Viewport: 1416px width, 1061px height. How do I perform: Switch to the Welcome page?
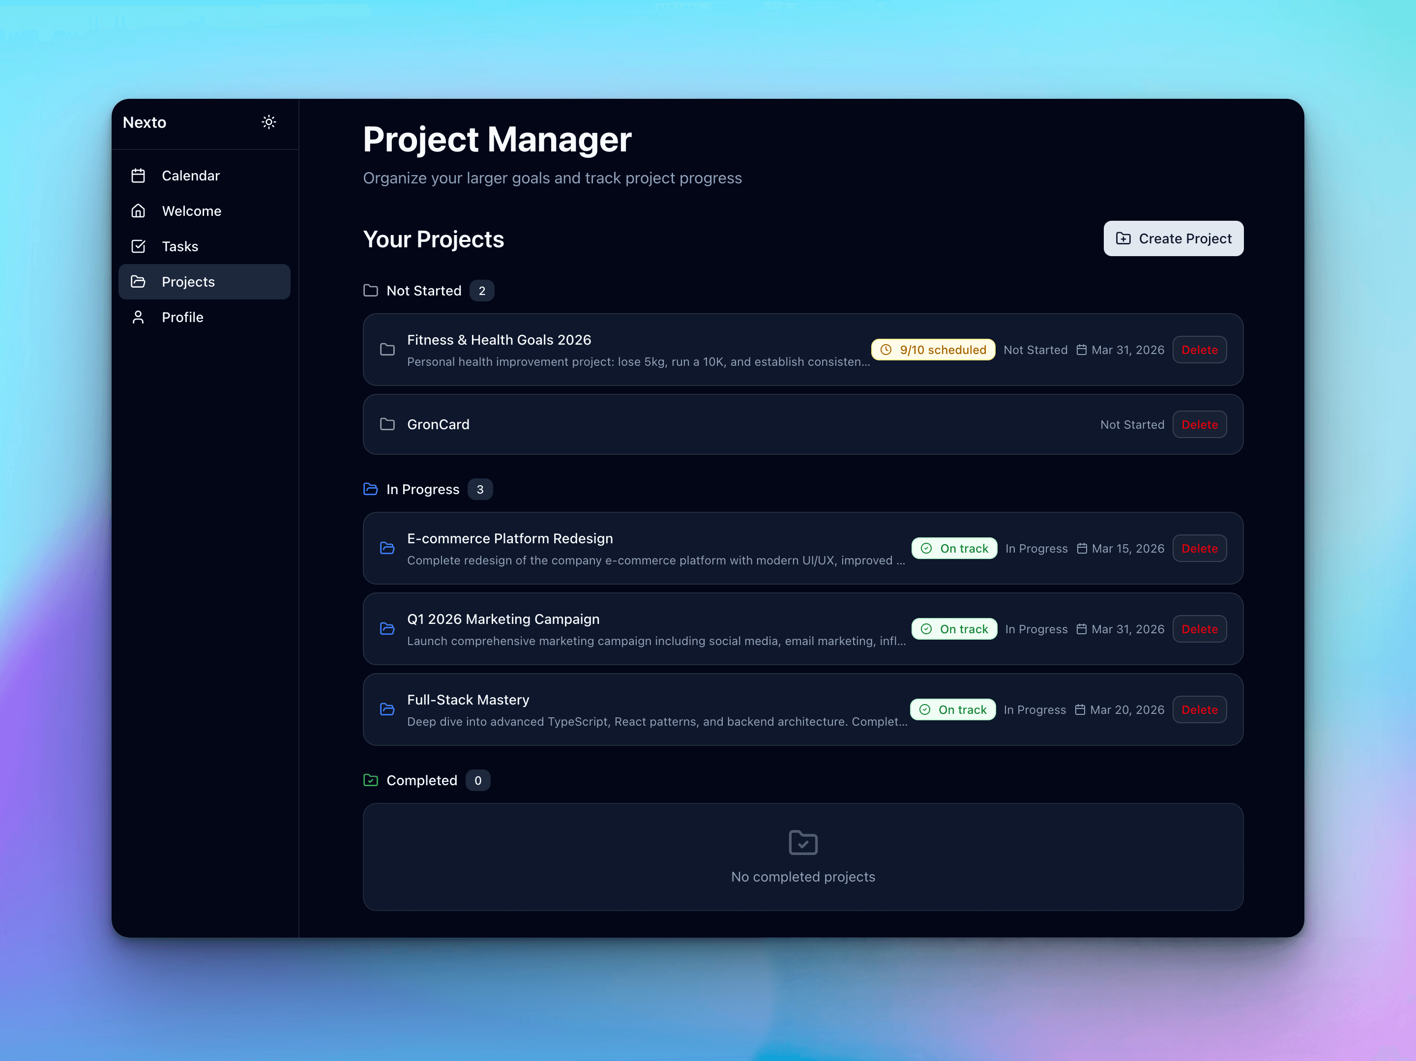click(x=191, y=210)
